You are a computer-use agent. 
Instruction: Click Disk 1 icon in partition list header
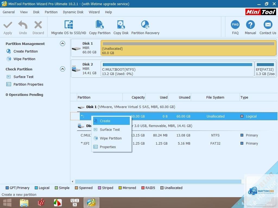(x=81, y=107)
